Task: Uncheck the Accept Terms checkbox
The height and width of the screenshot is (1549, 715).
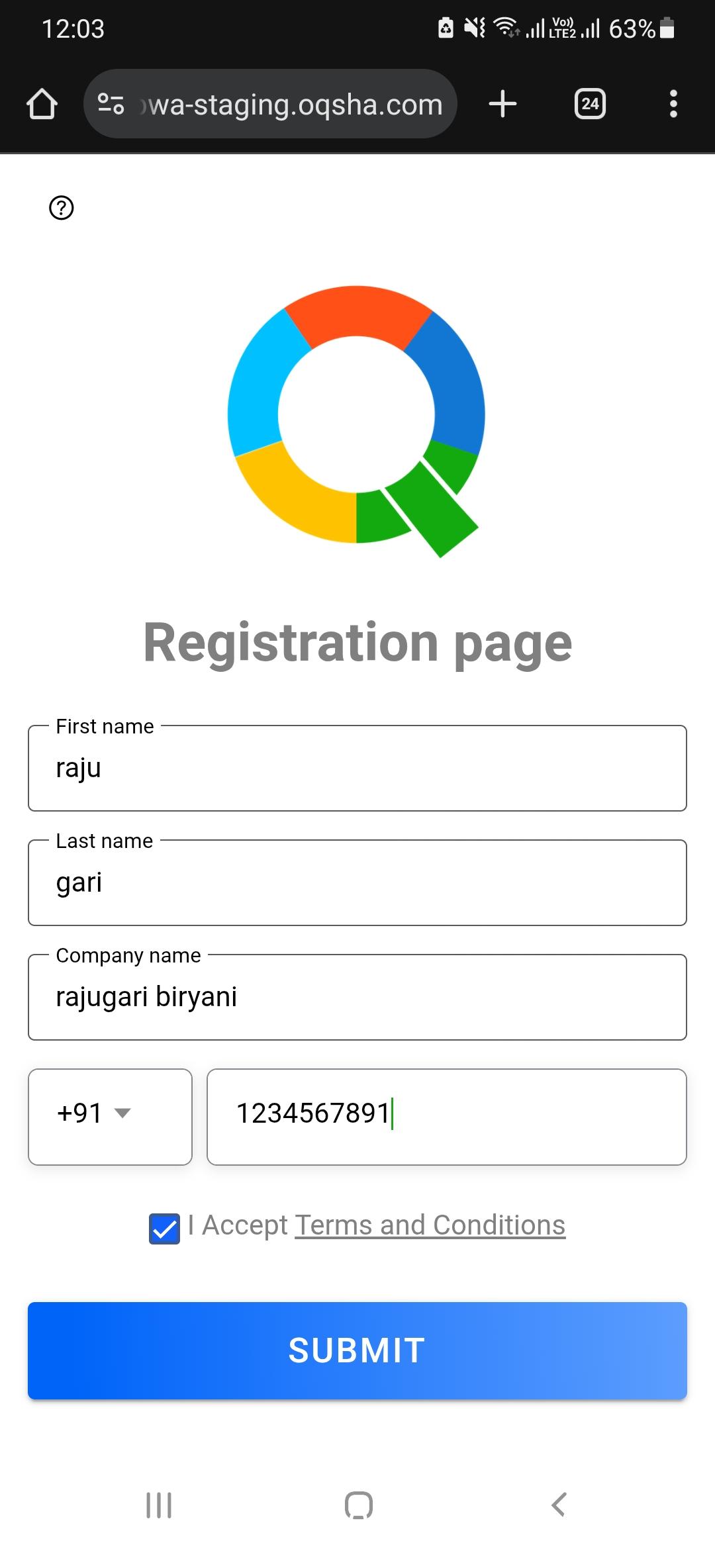Action: point(164,1229)
